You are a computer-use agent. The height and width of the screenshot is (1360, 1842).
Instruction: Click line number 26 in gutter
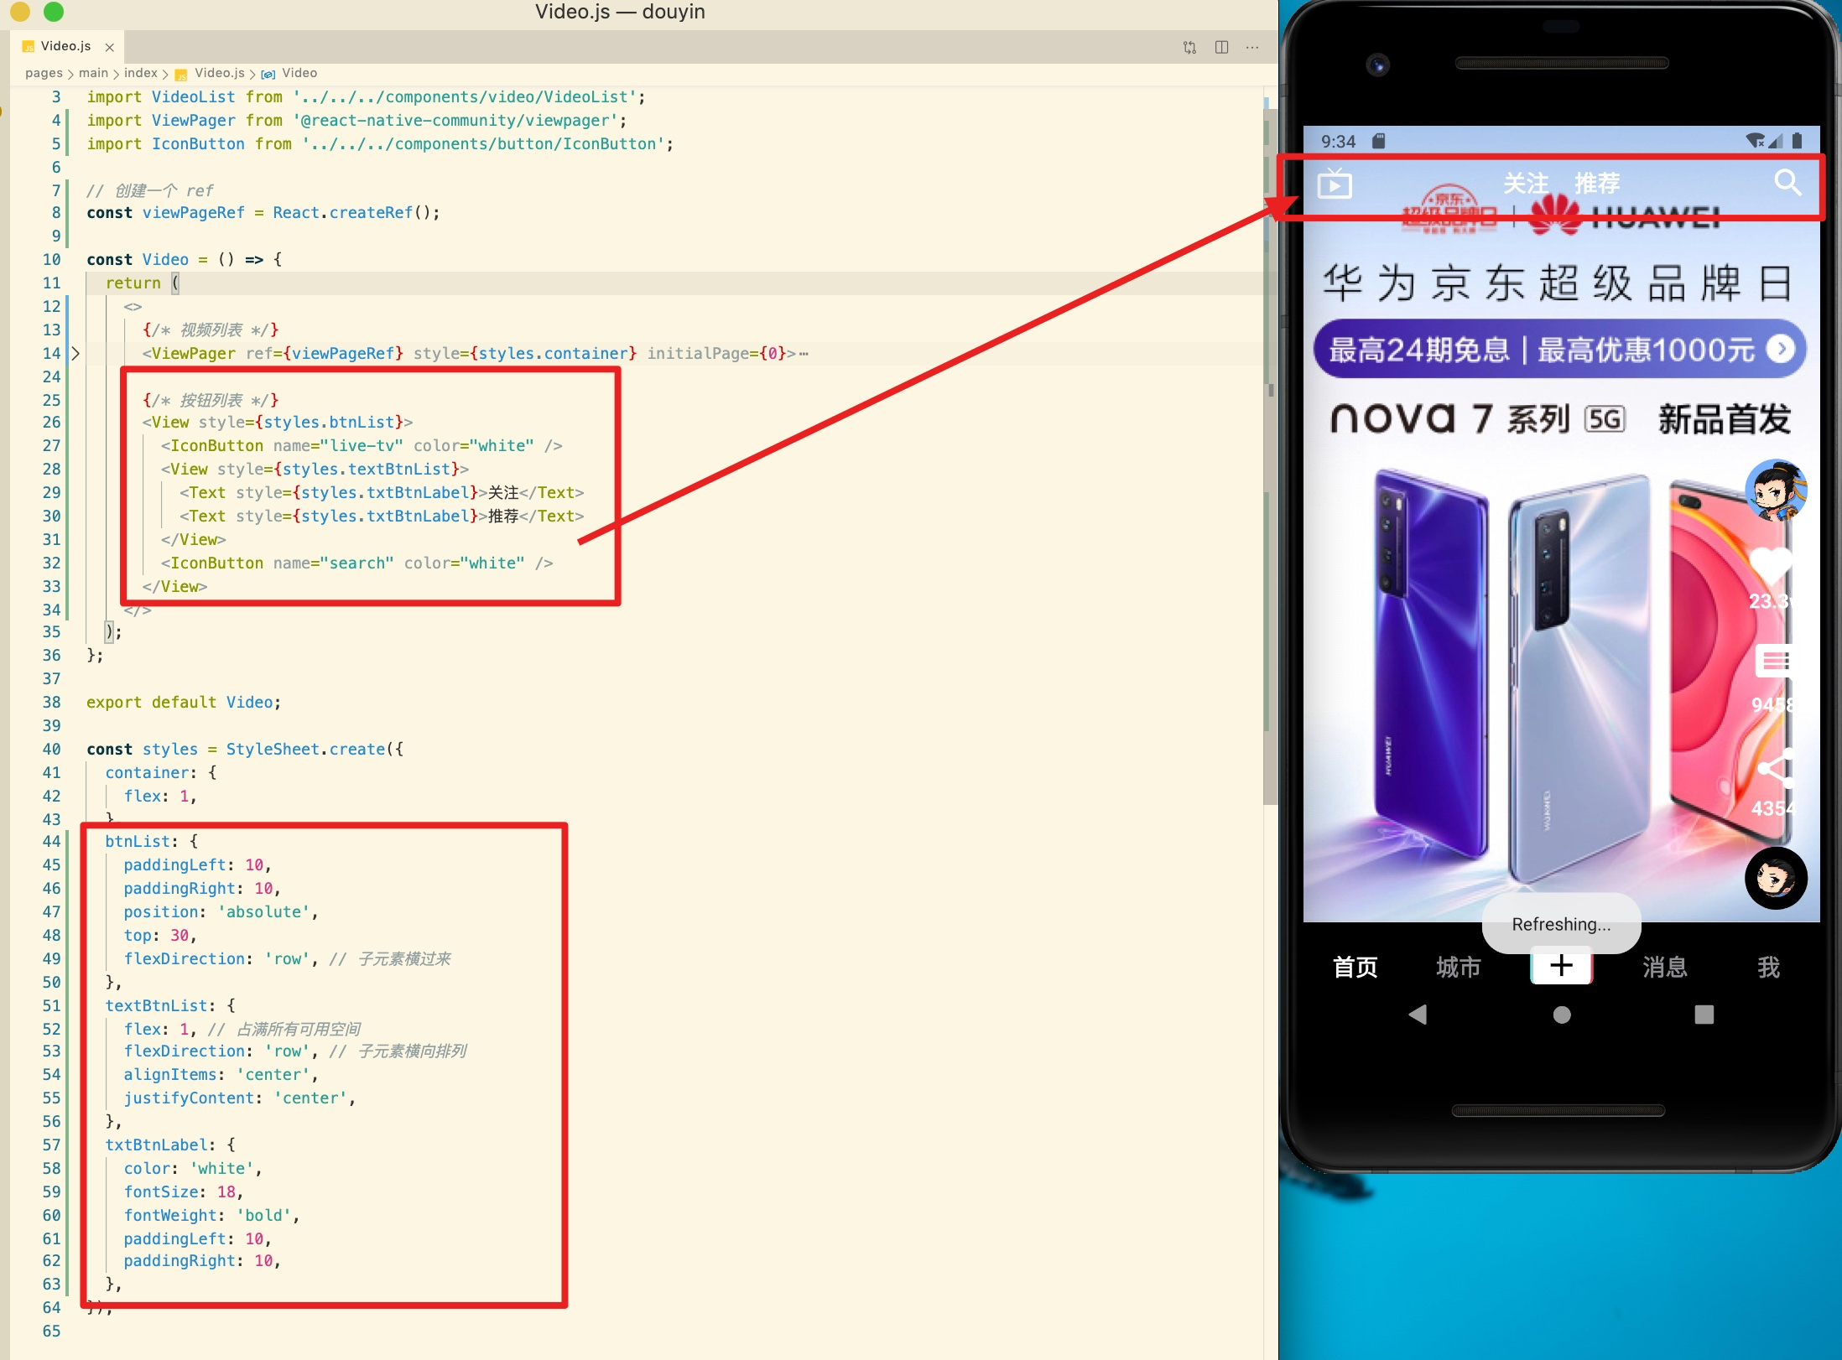[x=52, y=422]
